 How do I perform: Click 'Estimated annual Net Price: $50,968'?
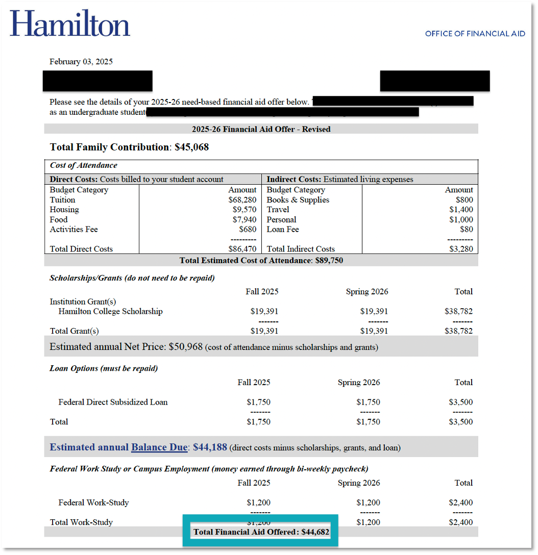[x=126, y=346]
